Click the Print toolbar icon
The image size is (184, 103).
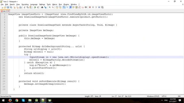point(20,7)
